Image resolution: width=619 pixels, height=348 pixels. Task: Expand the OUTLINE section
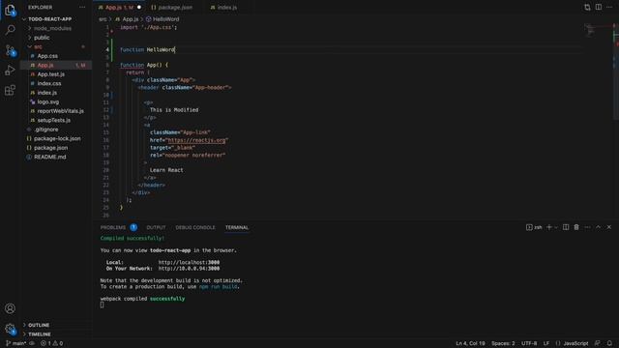[x=39, y=325]
